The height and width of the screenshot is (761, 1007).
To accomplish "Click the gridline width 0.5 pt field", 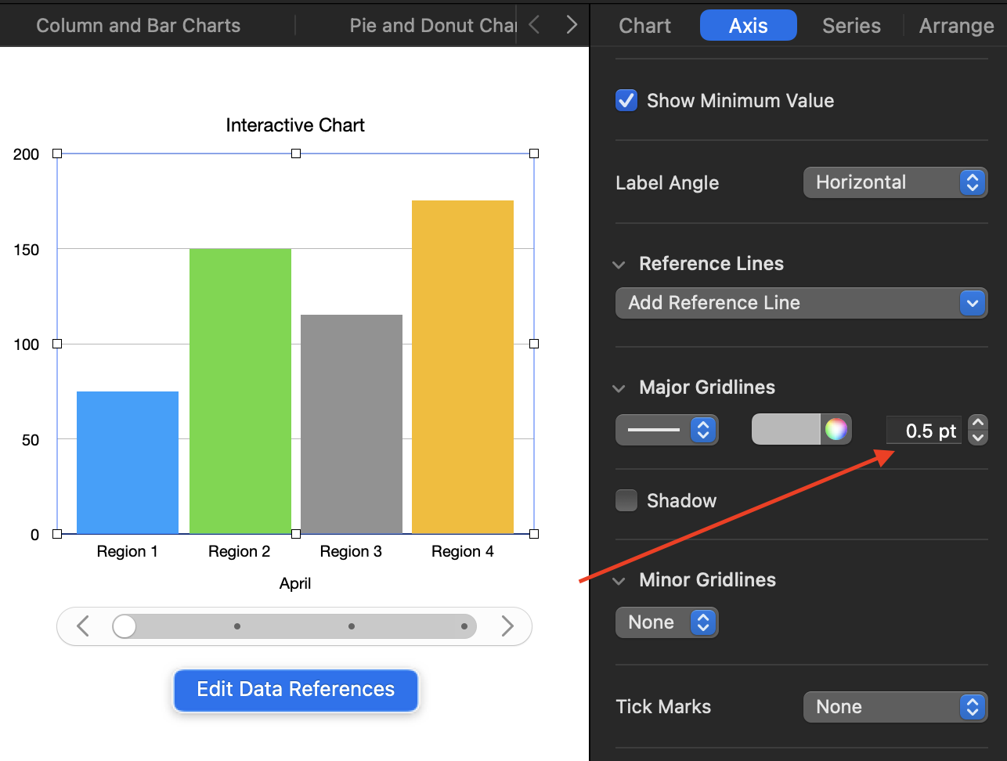I will click(924, 431).
